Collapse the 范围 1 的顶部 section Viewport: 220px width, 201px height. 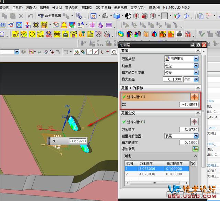(x=198, y=88)
